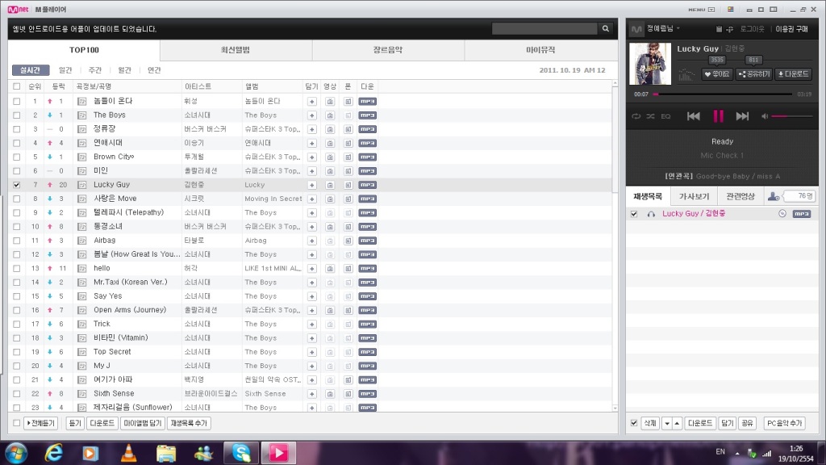Uncheck the playlist item Lucky Guy / 김현중
Screen dimensions: 826x465
[x=634, y=213]
